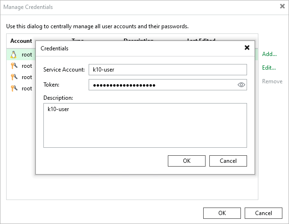Click into the Token password field
Screen dimensions: 289x224
(163, 85)
